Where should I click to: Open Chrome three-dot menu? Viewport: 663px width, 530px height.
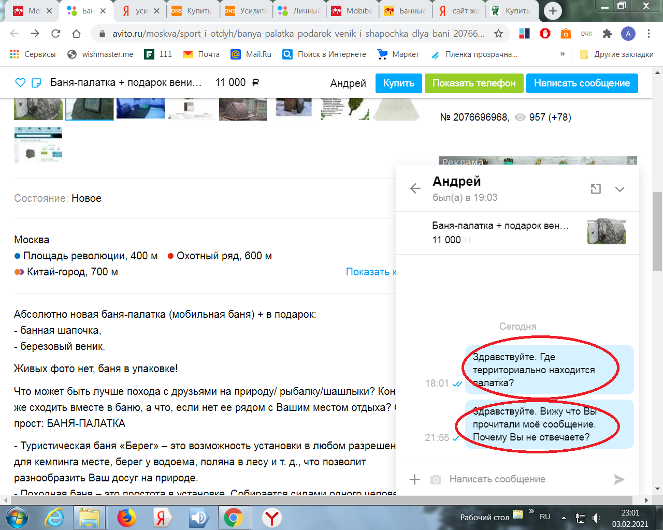[x=648, y=34]
